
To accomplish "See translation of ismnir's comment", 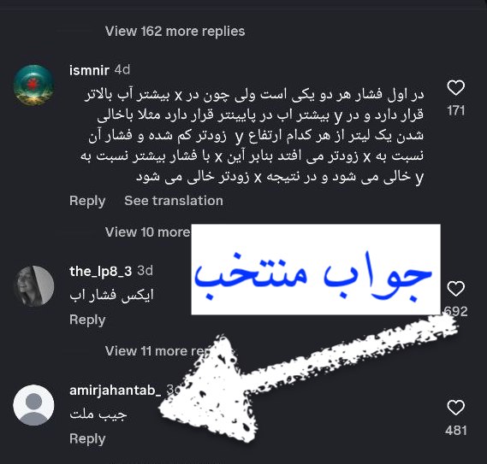I will pos(174,201).
